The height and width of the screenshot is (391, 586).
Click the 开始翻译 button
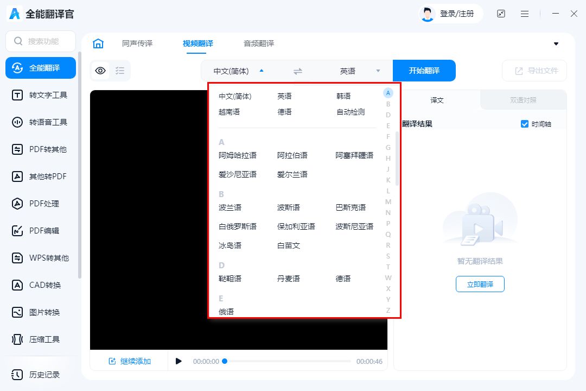coord(424,71)
